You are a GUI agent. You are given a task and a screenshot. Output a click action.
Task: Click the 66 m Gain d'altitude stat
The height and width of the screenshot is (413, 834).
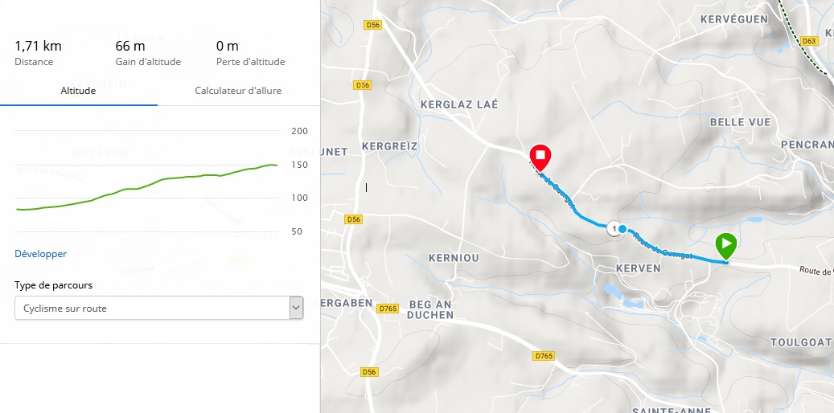click(x=129, y=46)
